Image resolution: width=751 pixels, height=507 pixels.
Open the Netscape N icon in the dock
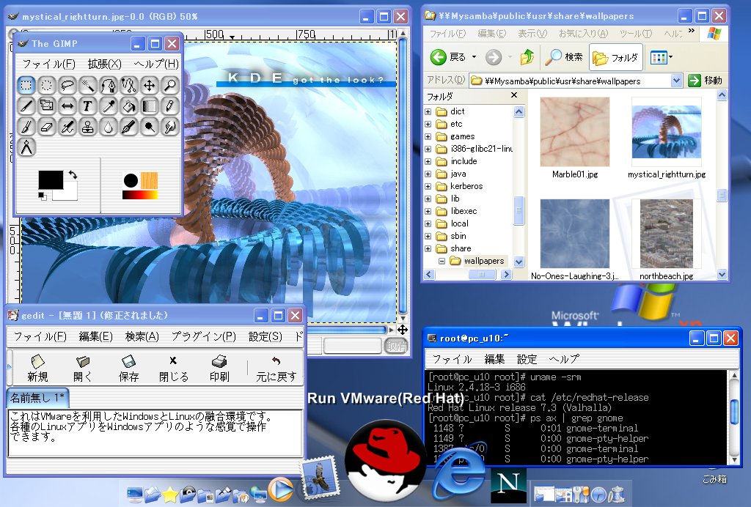508,484
